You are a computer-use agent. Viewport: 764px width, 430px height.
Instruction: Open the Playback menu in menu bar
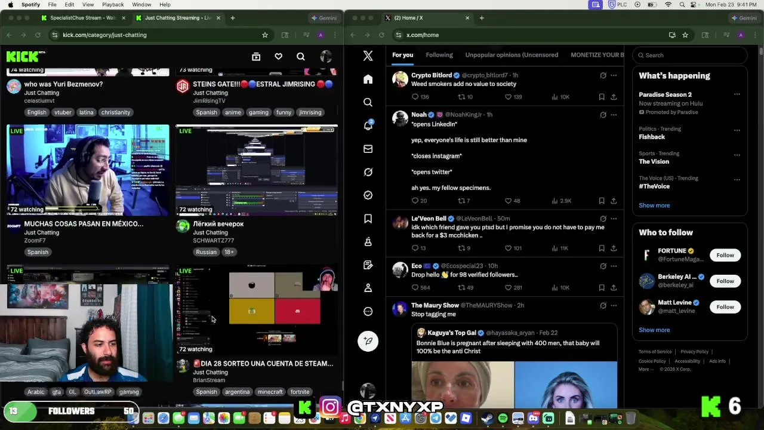click(113, 5)
